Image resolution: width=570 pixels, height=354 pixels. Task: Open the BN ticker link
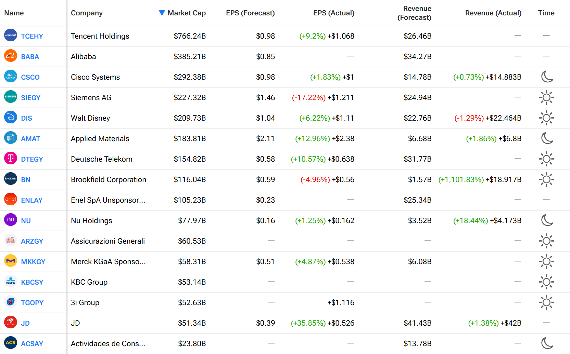26,180
